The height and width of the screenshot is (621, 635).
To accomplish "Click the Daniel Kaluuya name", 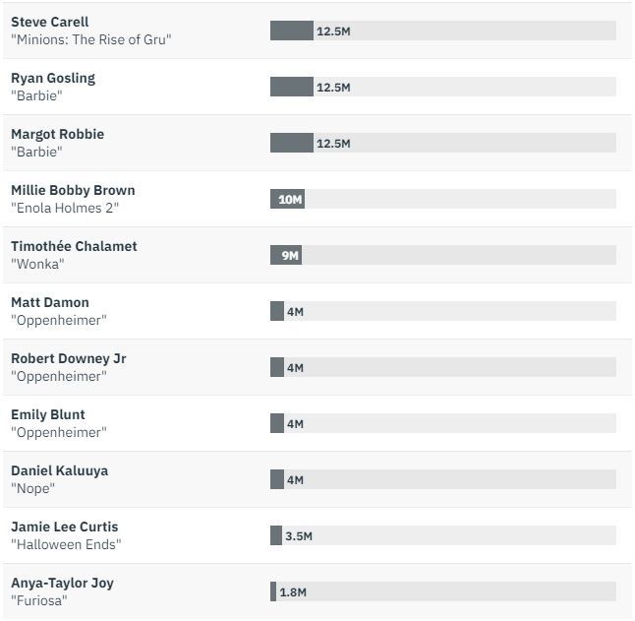I will coord(59,470).
